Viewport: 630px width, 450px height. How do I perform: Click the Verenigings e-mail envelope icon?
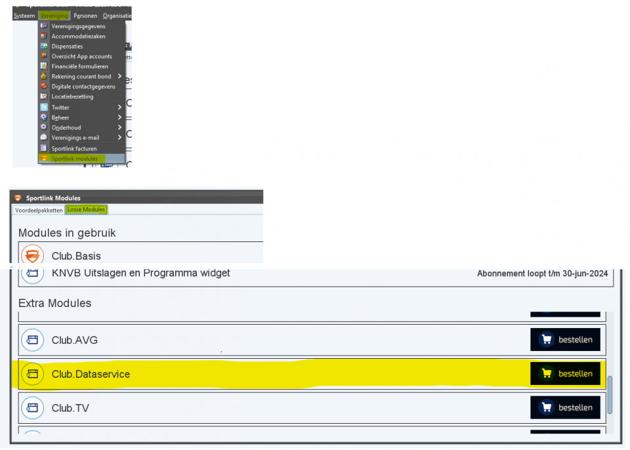pyautogui.click(x=44, y=138)
